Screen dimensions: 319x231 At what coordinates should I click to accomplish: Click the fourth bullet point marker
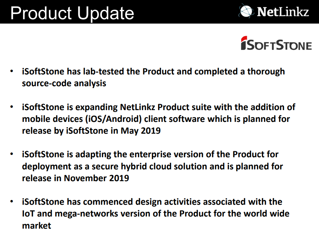[x=11, y=201]
